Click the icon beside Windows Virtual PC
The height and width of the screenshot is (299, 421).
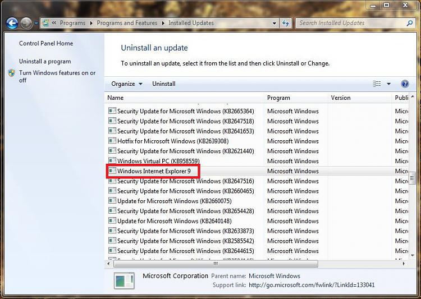(x=112, y=160)
